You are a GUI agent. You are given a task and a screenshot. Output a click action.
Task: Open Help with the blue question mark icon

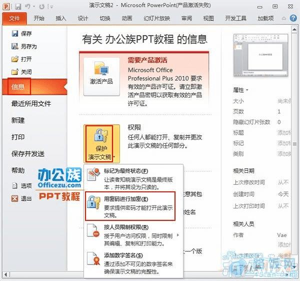click(293, 18)
